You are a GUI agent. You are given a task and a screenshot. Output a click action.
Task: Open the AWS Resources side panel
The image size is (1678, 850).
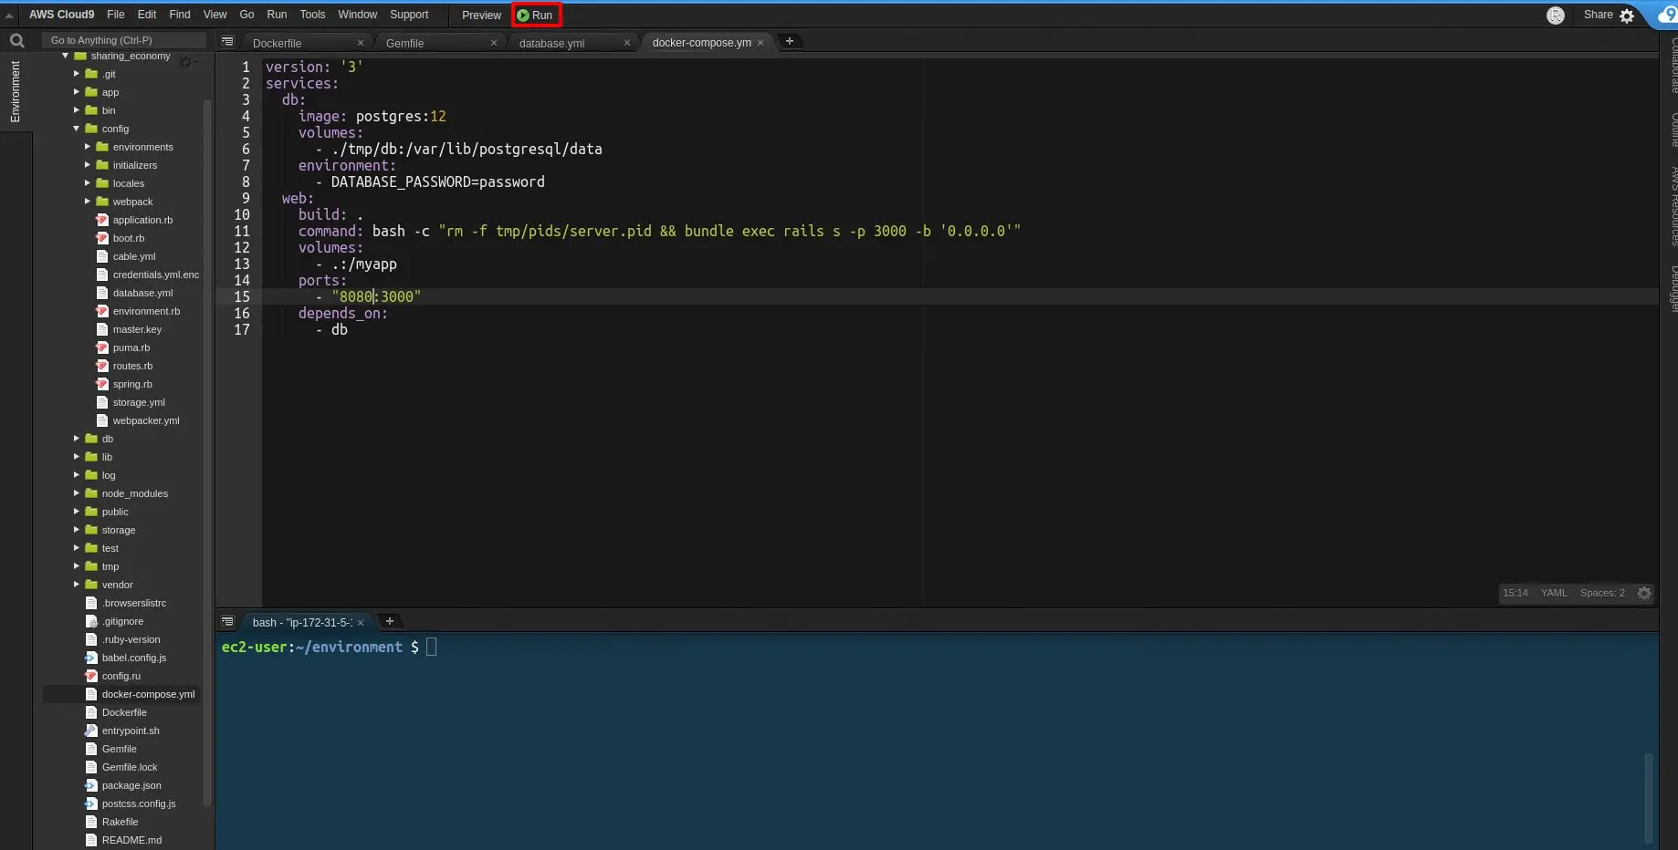coord(1673,206)
